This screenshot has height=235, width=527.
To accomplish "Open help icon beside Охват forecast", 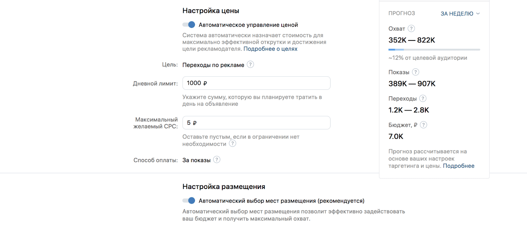I will [x=411, y=29].
